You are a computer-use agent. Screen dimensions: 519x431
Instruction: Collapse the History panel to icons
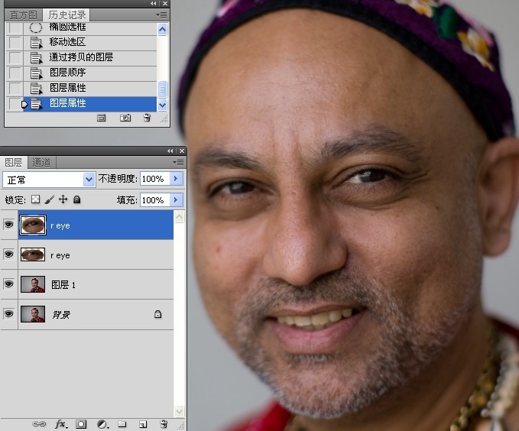[x=153, y=4]
